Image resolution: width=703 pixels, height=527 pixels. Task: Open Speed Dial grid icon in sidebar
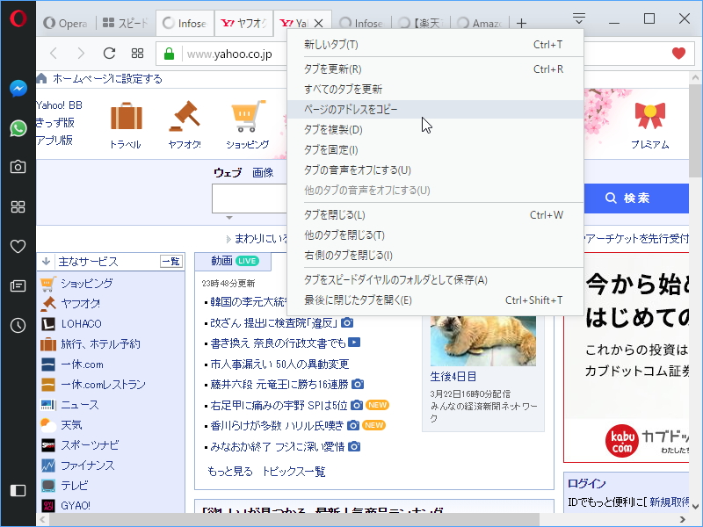18,208
